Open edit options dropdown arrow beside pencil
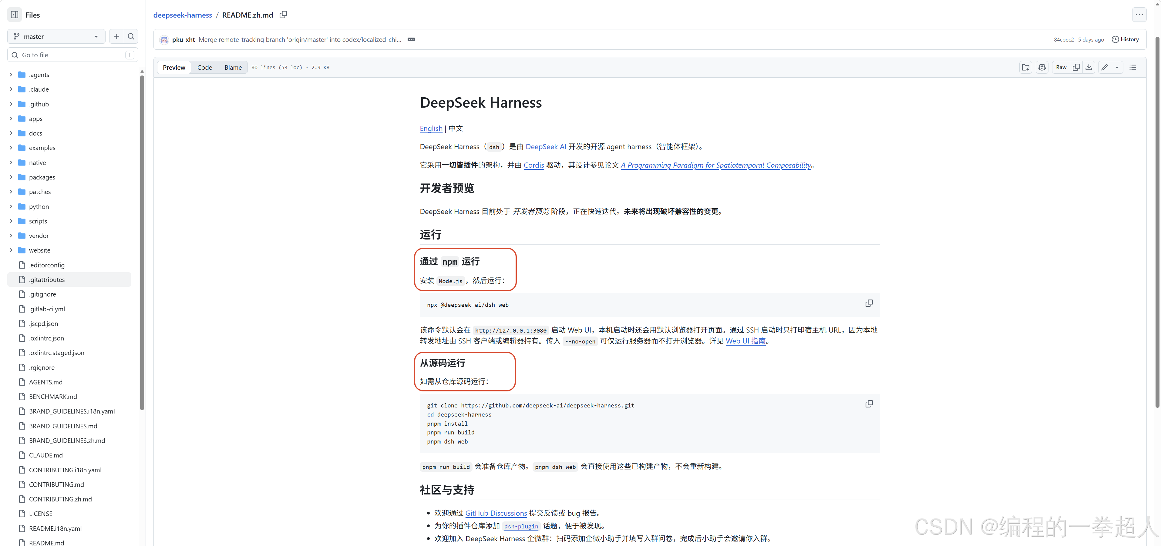 [1117, 68]
